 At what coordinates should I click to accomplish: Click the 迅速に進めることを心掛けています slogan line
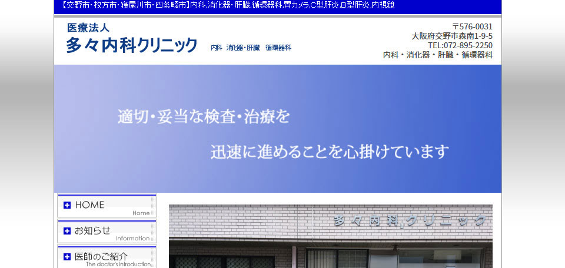[330, 152]
